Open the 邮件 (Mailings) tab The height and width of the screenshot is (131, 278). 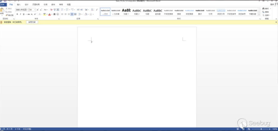pos(53,4)
